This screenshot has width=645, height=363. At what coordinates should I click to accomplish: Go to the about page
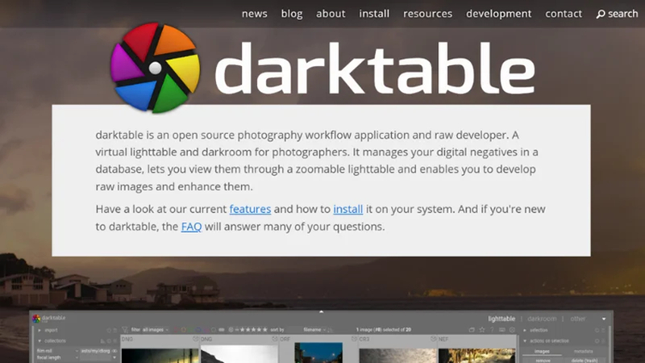pos(331,14)
